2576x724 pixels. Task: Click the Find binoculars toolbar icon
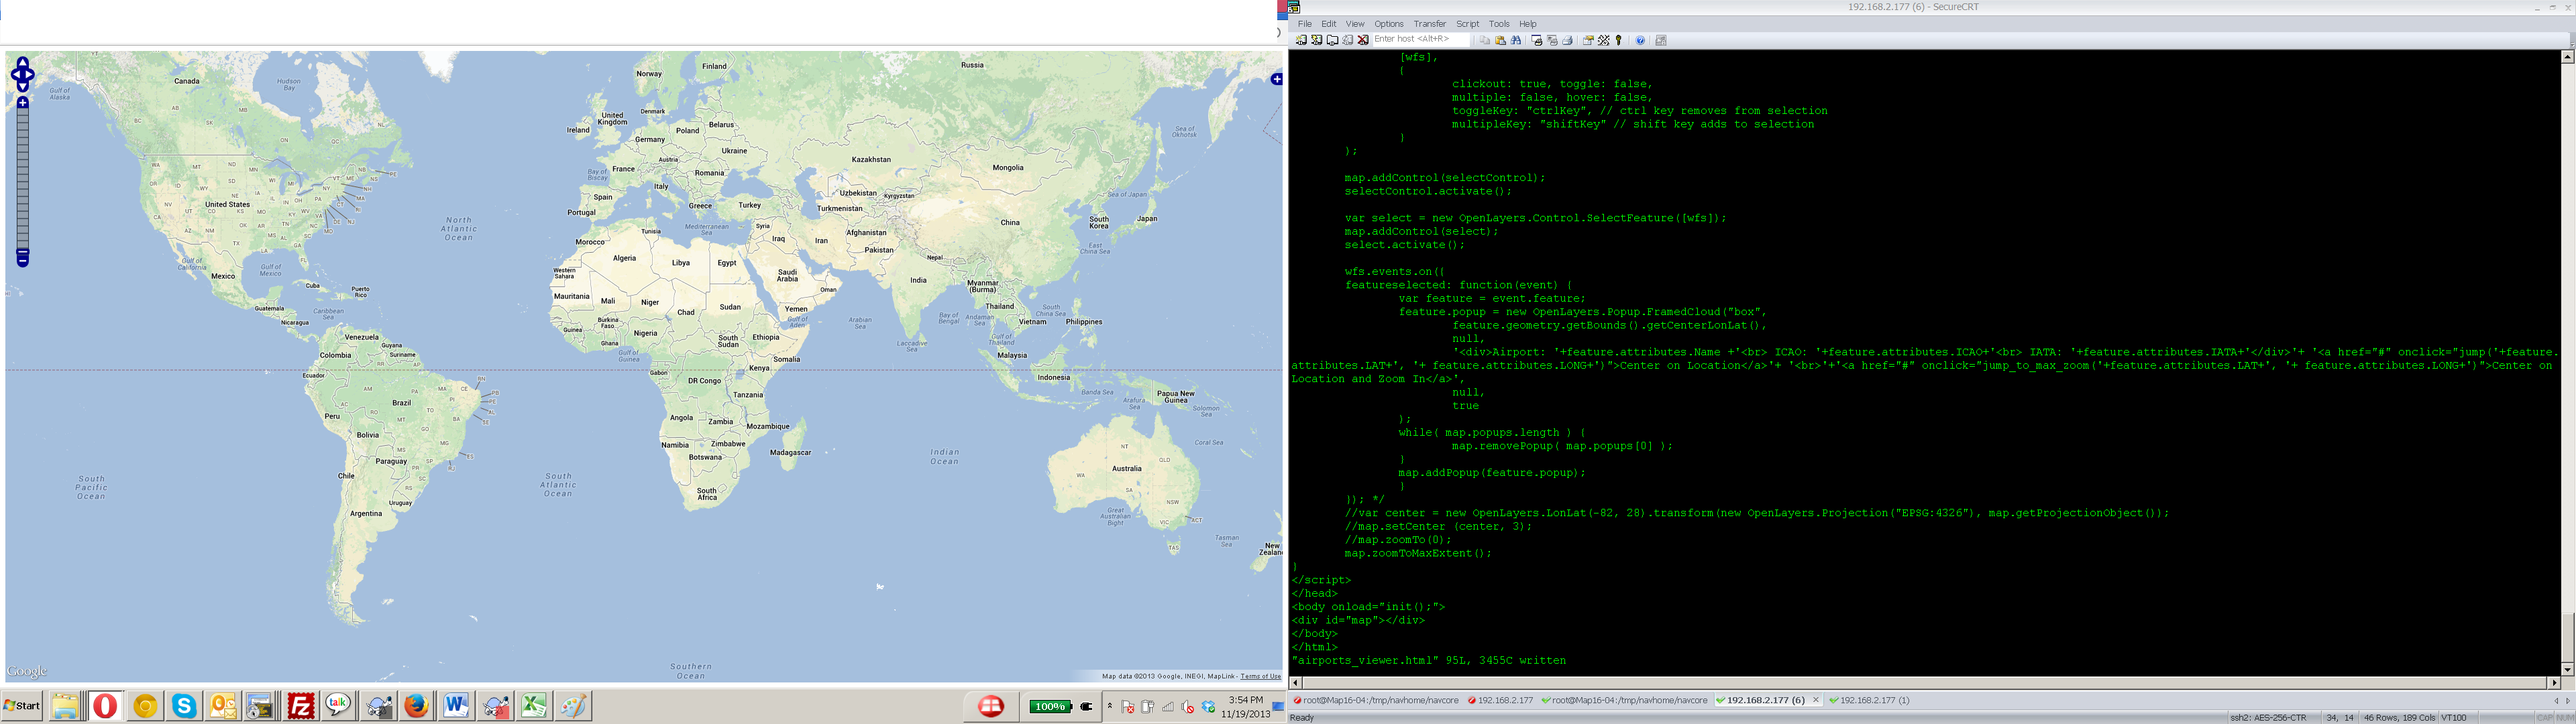coord(1516,40)
